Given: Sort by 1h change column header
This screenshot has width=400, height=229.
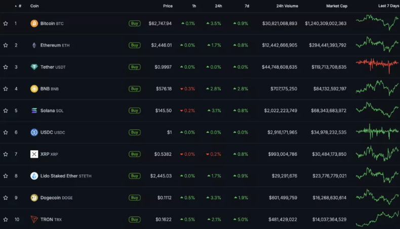Looking at the screenshot, I should tap(194, 6).
